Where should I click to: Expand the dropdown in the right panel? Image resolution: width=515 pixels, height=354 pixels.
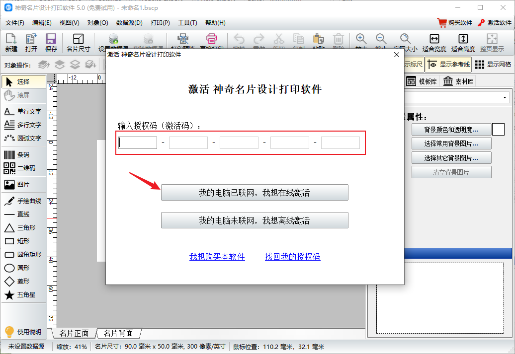coord(505,97)
